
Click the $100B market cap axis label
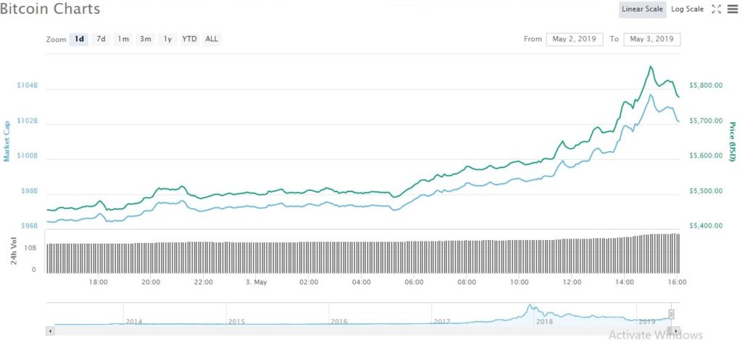[28, 156]
